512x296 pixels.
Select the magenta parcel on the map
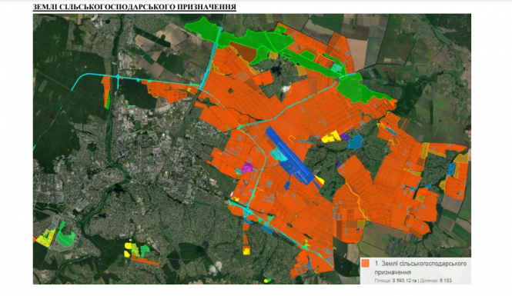(247, 168)
